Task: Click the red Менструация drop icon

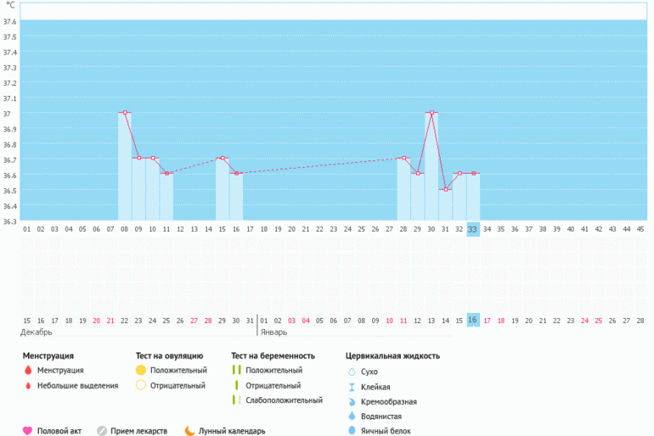Action: [27, 371]
